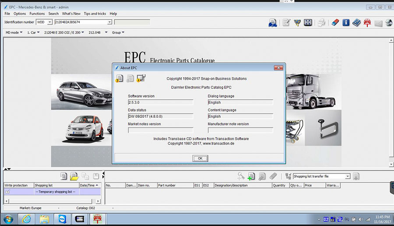The image size is (394, 226).
Task: Click the Quantity column header
Action: pyautogui.click(x=281, y=185)
